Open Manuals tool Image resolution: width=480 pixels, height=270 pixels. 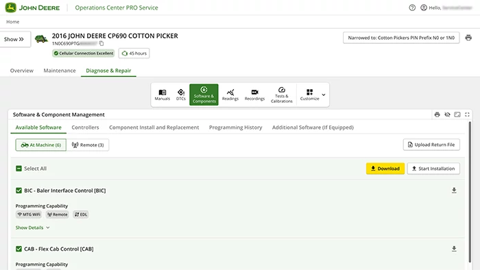[163, 95]
